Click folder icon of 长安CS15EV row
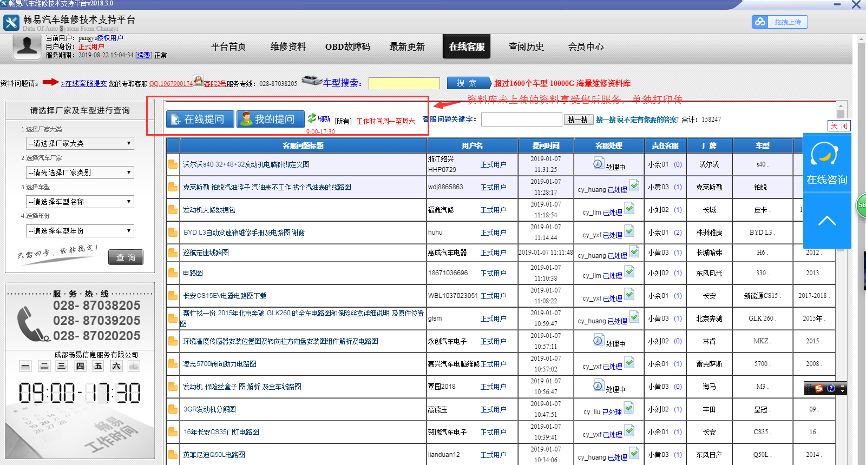 (173, 296)
